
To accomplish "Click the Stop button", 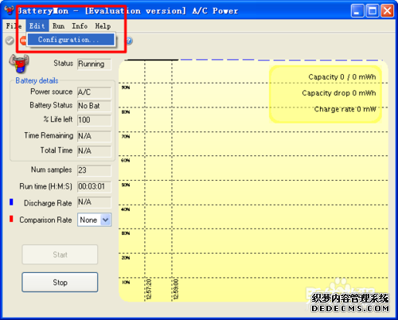I will [60, 283].
